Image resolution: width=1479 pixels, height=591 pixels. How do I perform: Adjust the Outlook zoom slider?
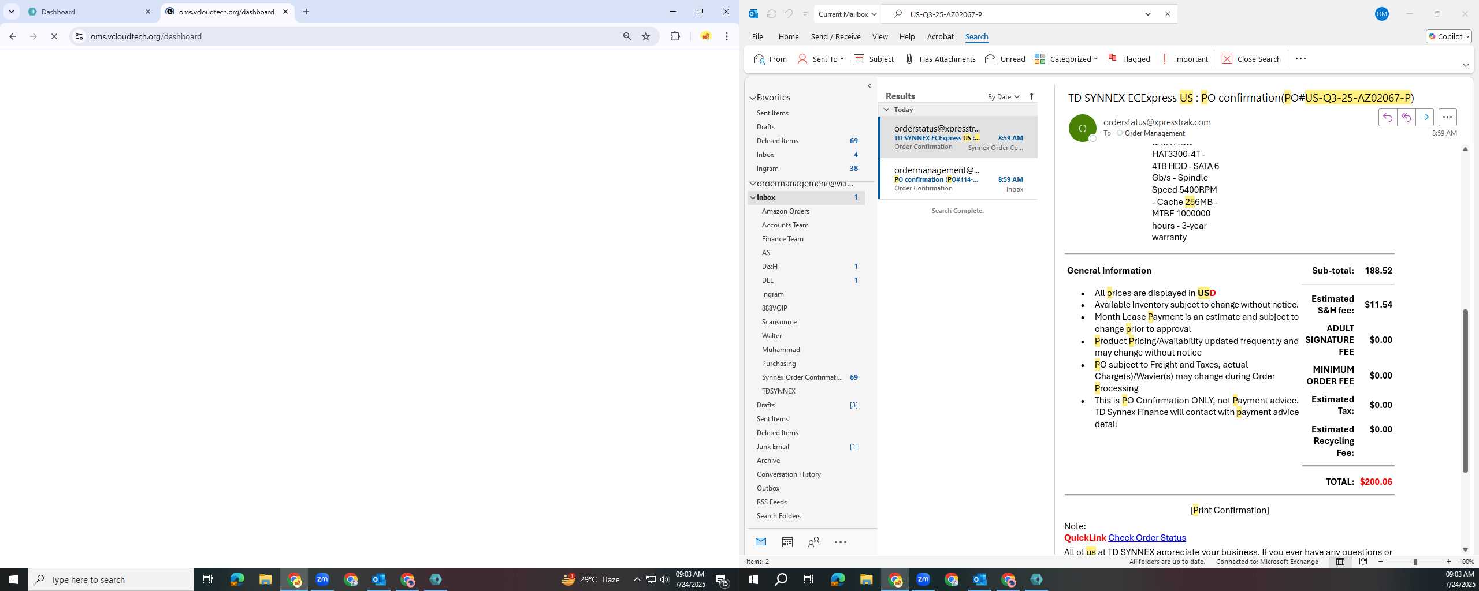click(1414, 562)
